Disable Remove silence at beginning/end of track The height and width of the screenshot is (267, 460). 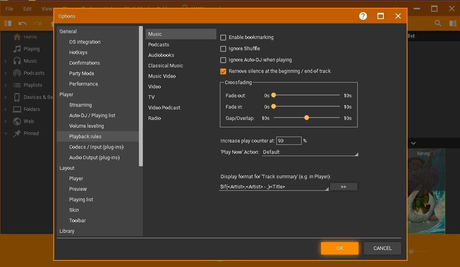coord(223,71)
